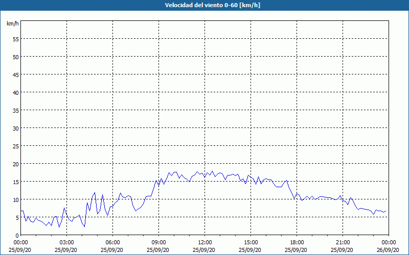
Task: Click the 12:00 time label
Action: pos(205,243)
